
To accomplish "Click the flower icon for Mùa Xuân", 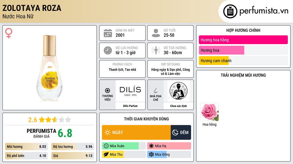I will (x=106, y=146).
